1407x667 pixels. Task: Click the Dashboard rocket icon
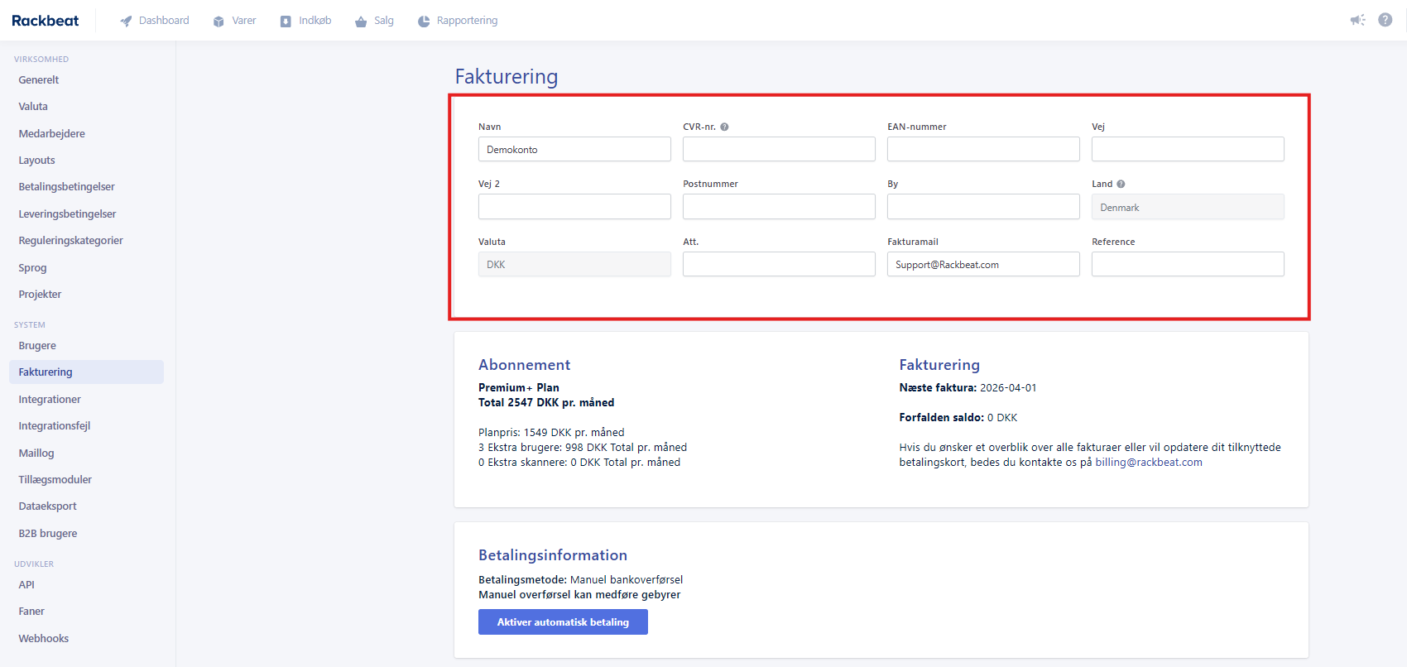point(126,21)
